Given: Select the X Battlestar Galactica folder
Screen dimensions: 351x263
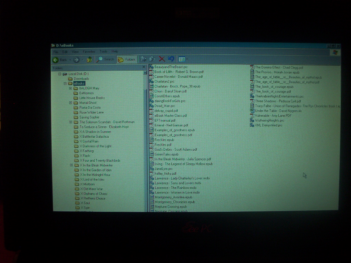Looking at the screenshot, I should (94, 136).
